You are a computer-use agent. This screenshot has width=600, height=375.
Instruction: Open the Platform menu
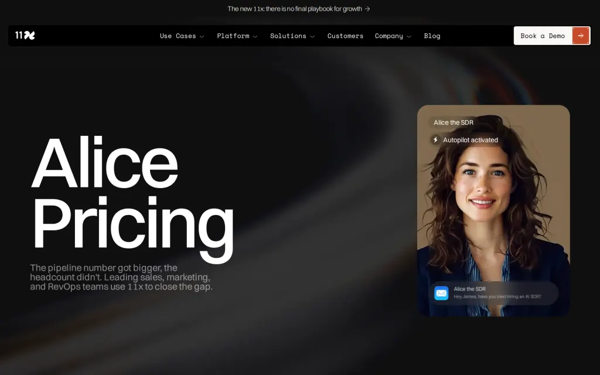coord(237,36)
